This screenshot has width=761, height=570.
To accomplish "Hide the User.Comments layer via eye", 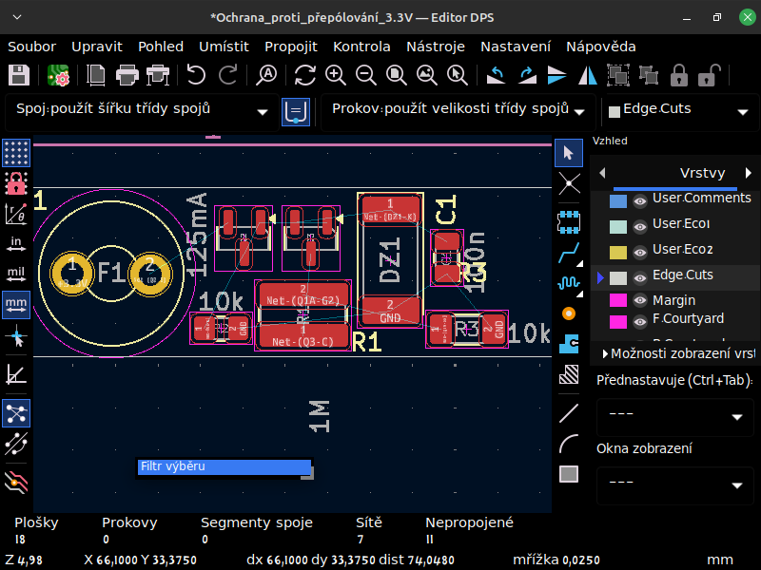I will pyautogui.click(x=640, y=200).
